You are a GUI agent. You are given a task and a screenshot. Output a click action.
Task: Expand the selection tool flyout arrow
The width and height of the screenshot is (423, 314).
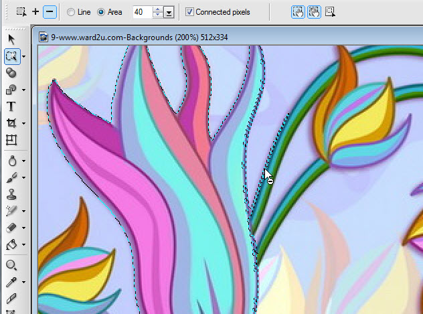24,57
